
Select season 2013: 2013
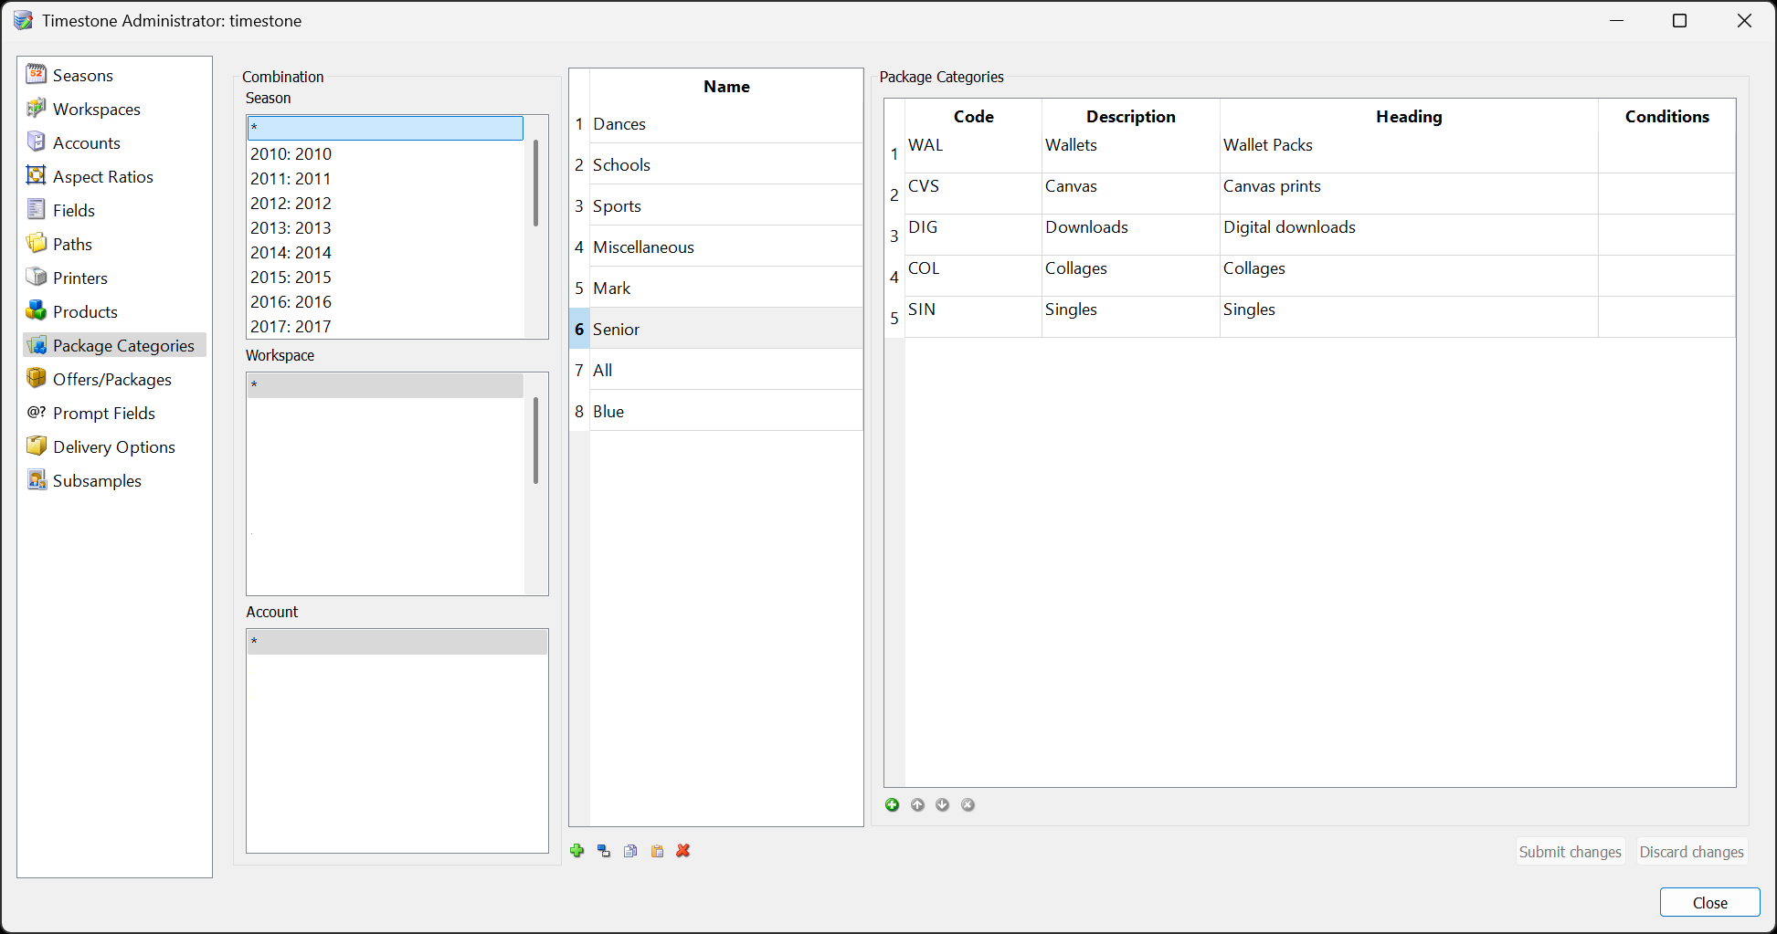pos(386,227)
